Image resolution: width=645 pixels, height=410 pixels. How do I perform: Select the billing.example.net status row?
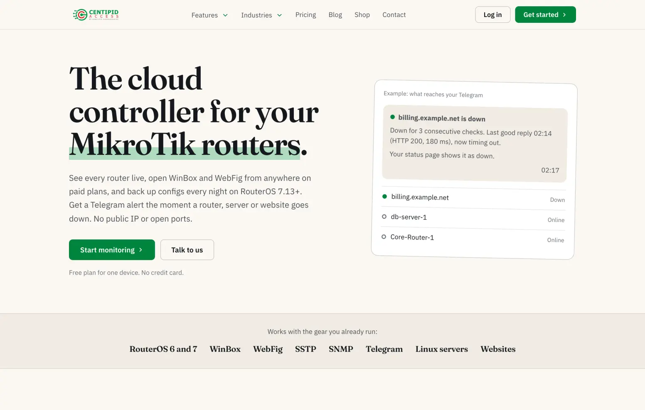473,198
